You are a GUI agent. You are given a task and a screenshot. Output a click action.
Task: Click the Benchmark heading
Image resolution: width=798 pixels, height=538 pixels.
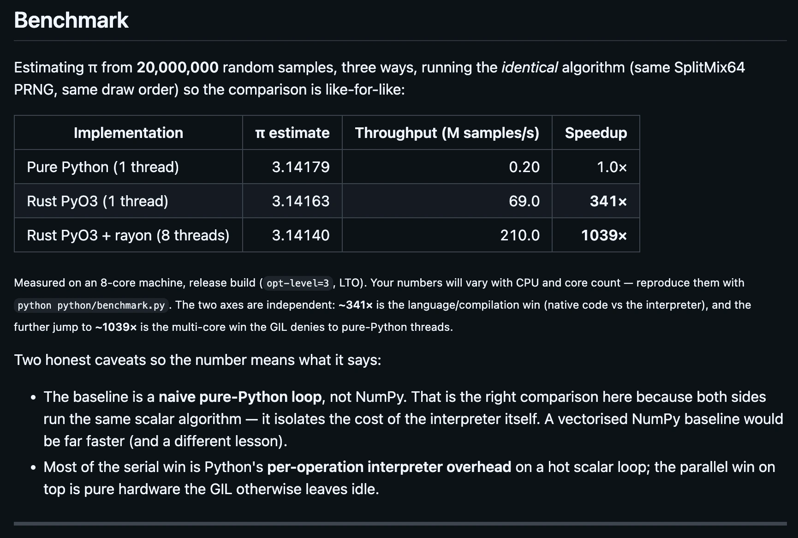click(x=71, y=20)
